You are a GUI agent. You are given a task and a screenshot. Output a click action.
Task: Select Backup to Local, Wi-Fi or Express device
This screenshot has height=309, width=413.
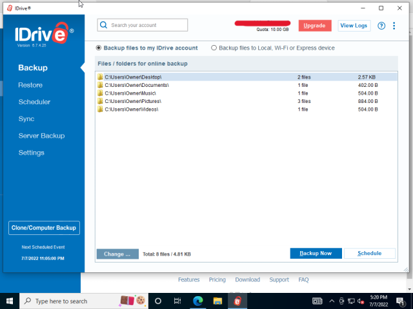[x=214, y=48]
